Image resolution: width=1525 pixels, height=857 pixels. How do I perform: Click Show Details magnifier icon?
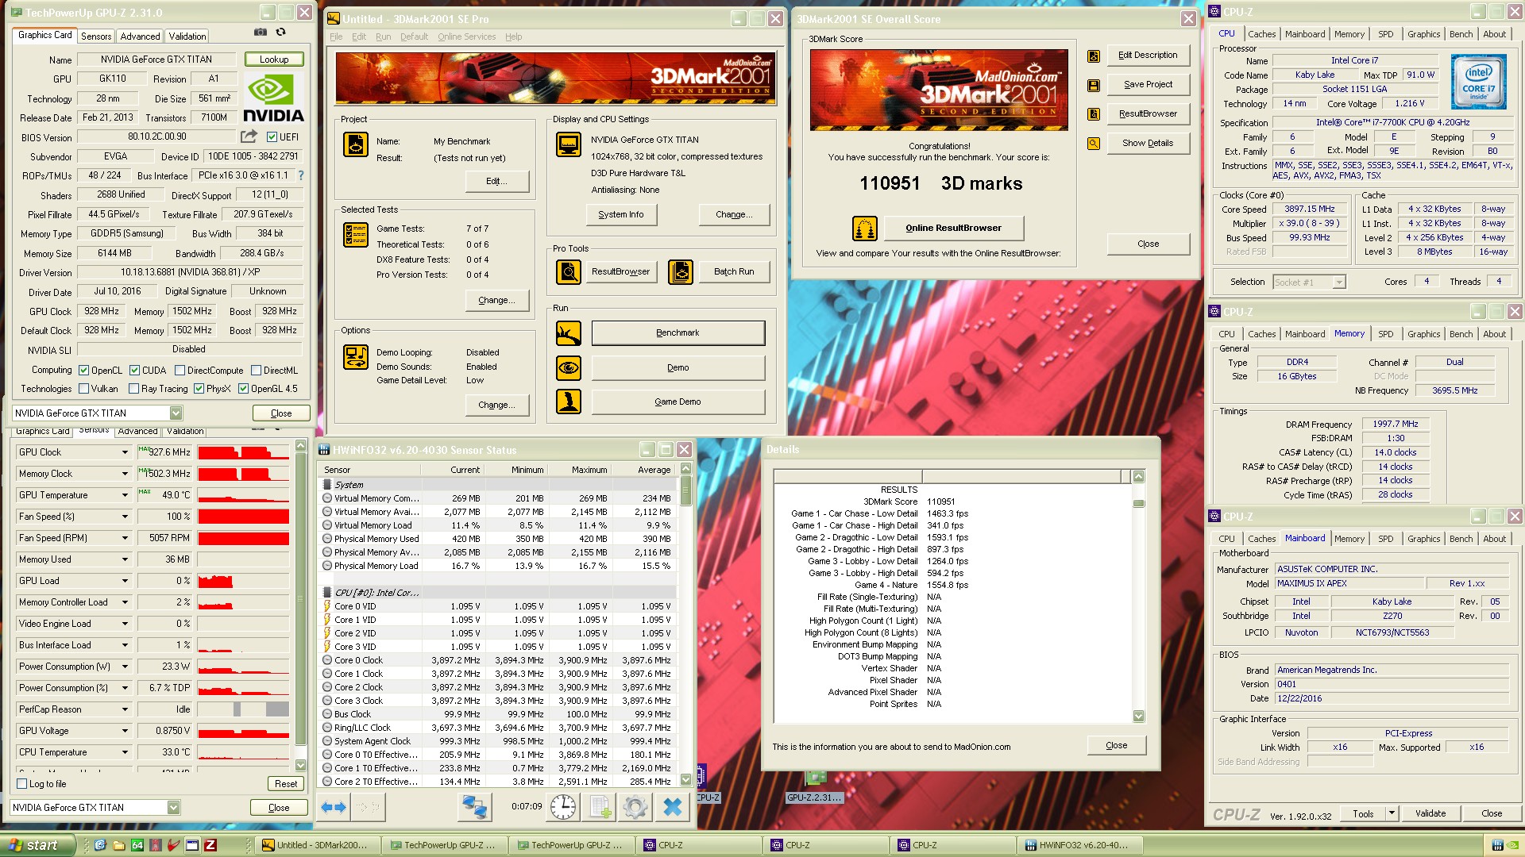tap(1094, 144)
